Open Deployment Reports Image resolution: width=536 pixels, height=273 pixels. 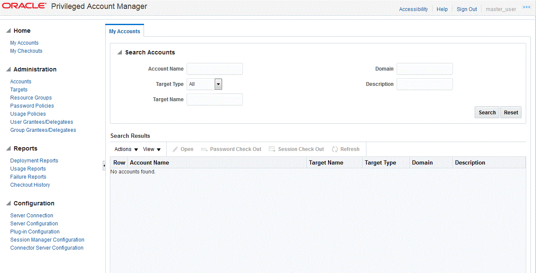tap(34, 161)
